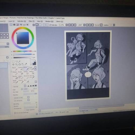Viewport: 135px width, 135px height.
Task: Click the navigator preview thumbnail
Action: tap(4, 28)
